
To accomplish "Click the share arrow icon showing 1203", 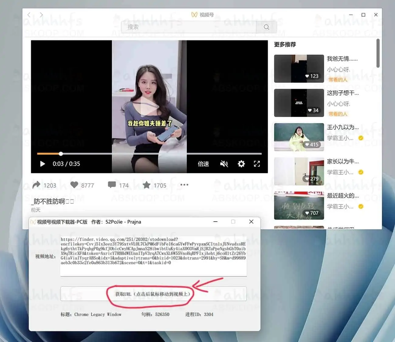I will click(x=36, y=185).
